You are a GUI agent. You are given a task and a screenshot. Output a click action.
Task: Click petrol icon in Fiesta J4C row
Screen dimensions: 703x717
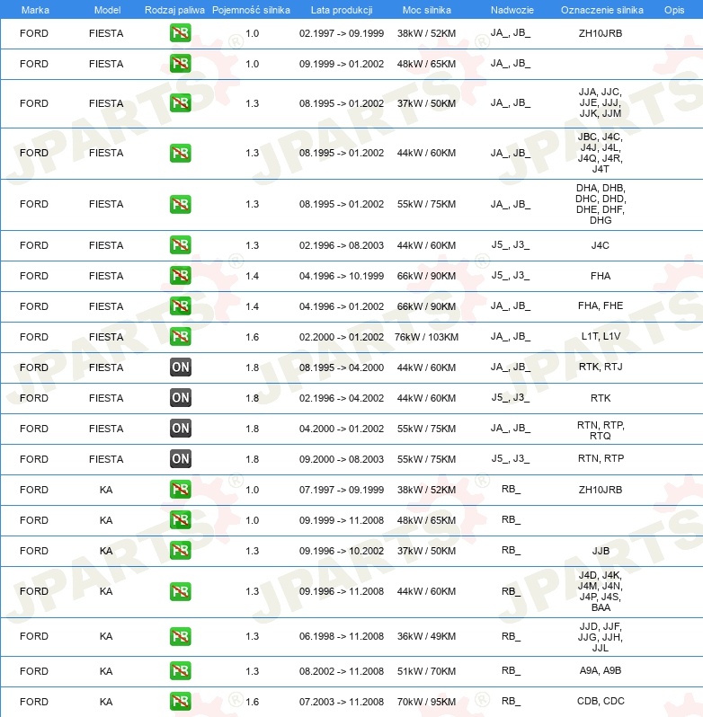pos(180,244)
